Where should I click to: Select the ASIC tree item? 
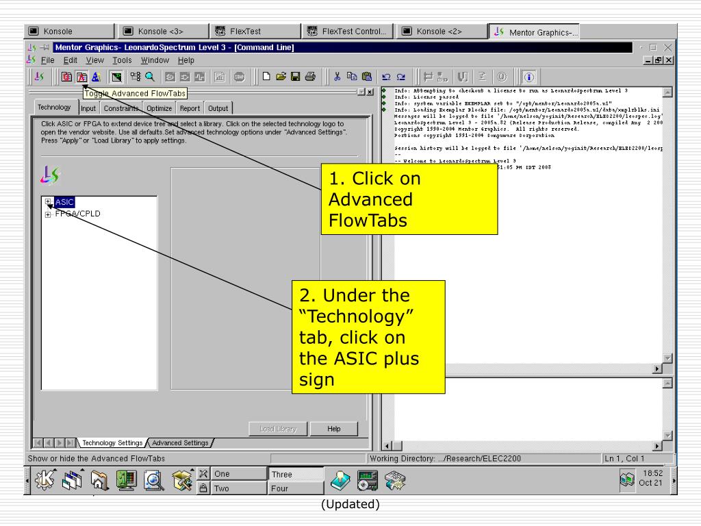(x=64, y=202)
